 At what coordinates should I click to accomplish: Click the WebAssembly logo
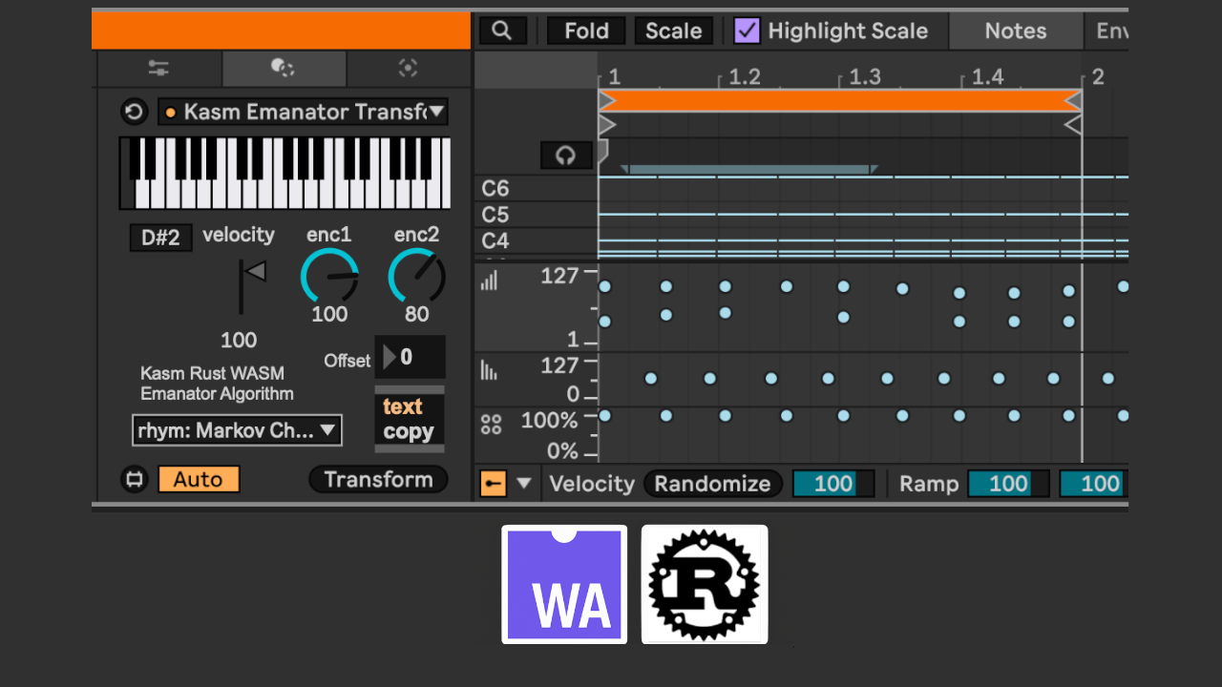(564, 584)
